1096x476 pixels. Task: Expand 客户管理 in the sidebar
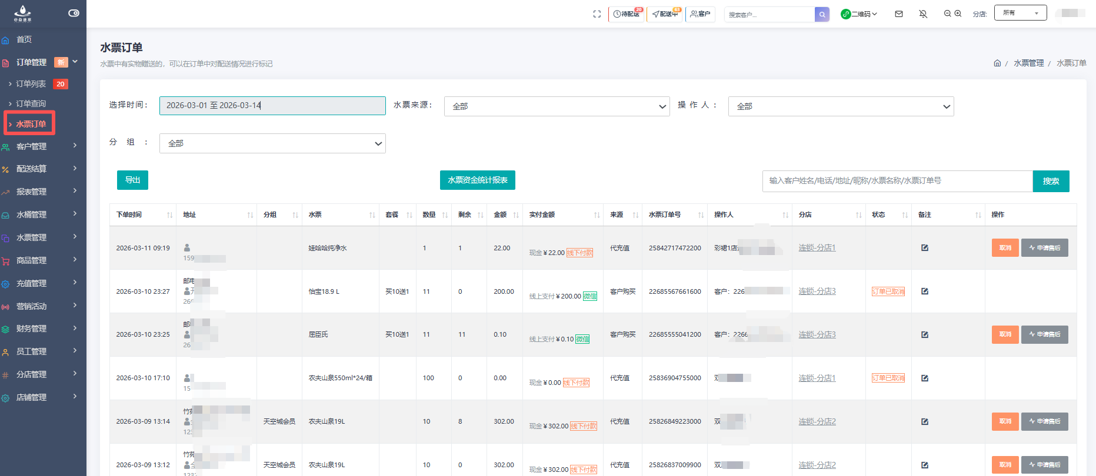click(40, 146)
